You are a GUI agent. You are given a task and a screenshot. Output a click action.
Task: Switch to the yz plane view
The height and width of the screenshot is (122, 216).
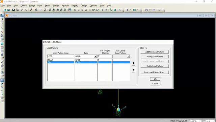86,10
